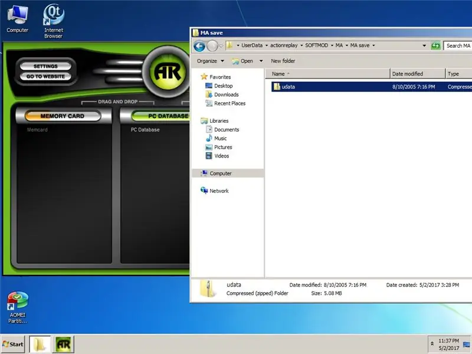Go back in Explorer window
472x354 pixels.
coord(199,46)
